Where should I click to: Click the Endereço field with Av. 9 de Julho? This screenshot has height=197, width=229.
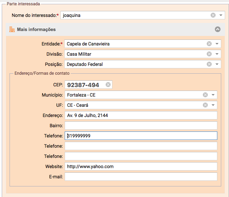coord(141,115)
